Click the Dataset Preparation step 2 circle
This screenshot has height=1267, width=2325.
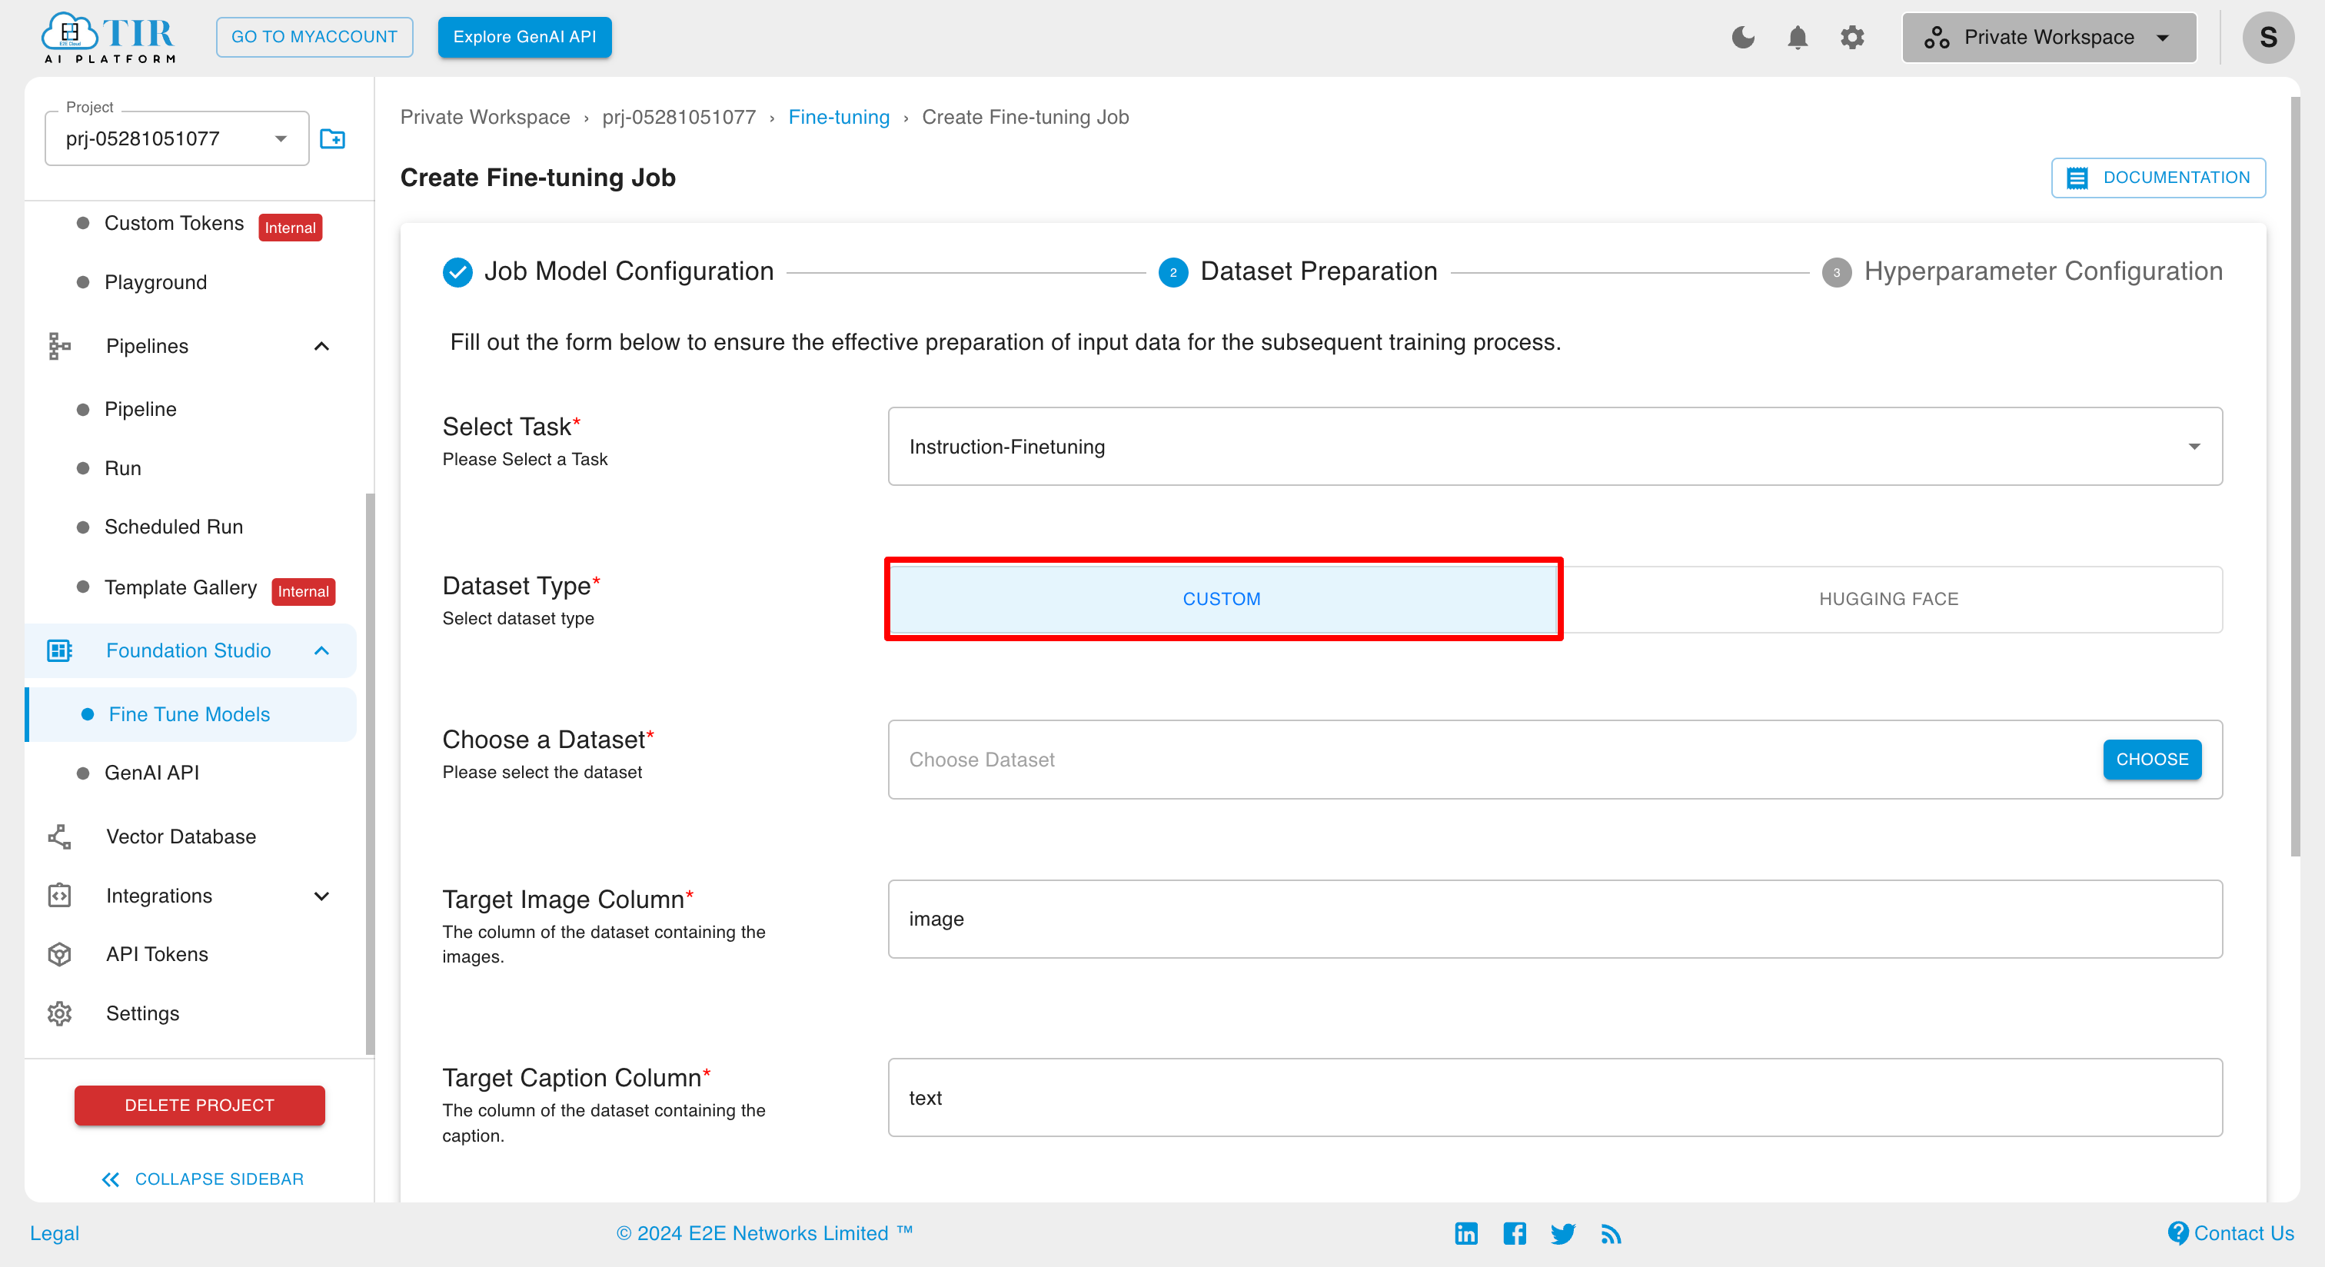pos(1172,271)
